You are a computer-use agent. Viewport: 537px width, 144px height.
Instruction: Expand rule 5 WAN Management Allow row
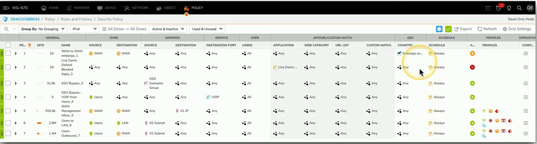[x=16, y=111]
